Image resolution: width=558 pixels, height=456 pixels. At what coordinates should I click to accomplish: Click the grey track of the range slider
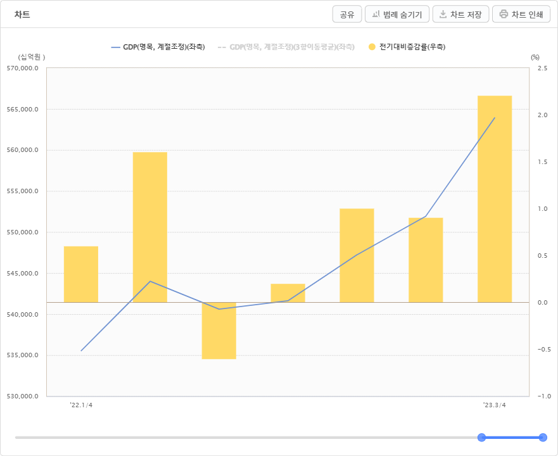coord(246,438)
